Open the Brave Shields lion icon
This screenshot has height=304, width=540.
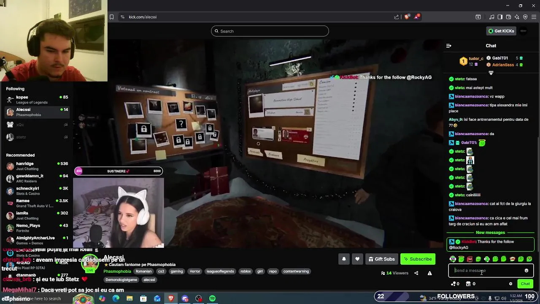pyautogui.click(x=407, y=17)
